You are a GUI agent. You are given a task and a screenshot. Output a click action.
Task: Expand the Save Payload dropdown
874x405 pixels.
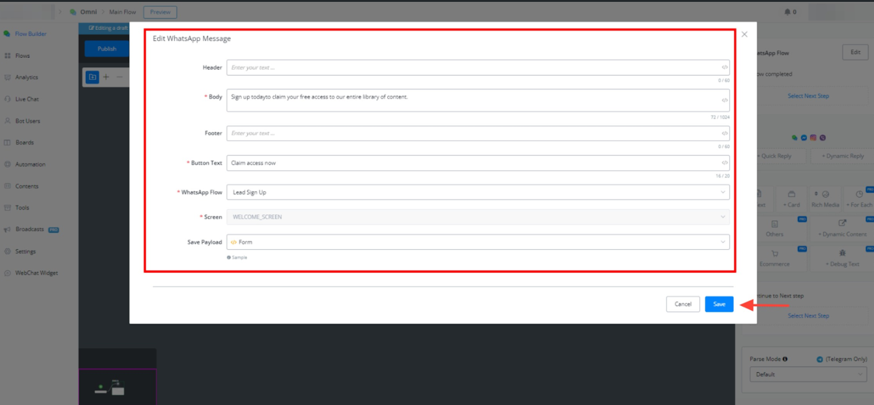pos(477,242)
